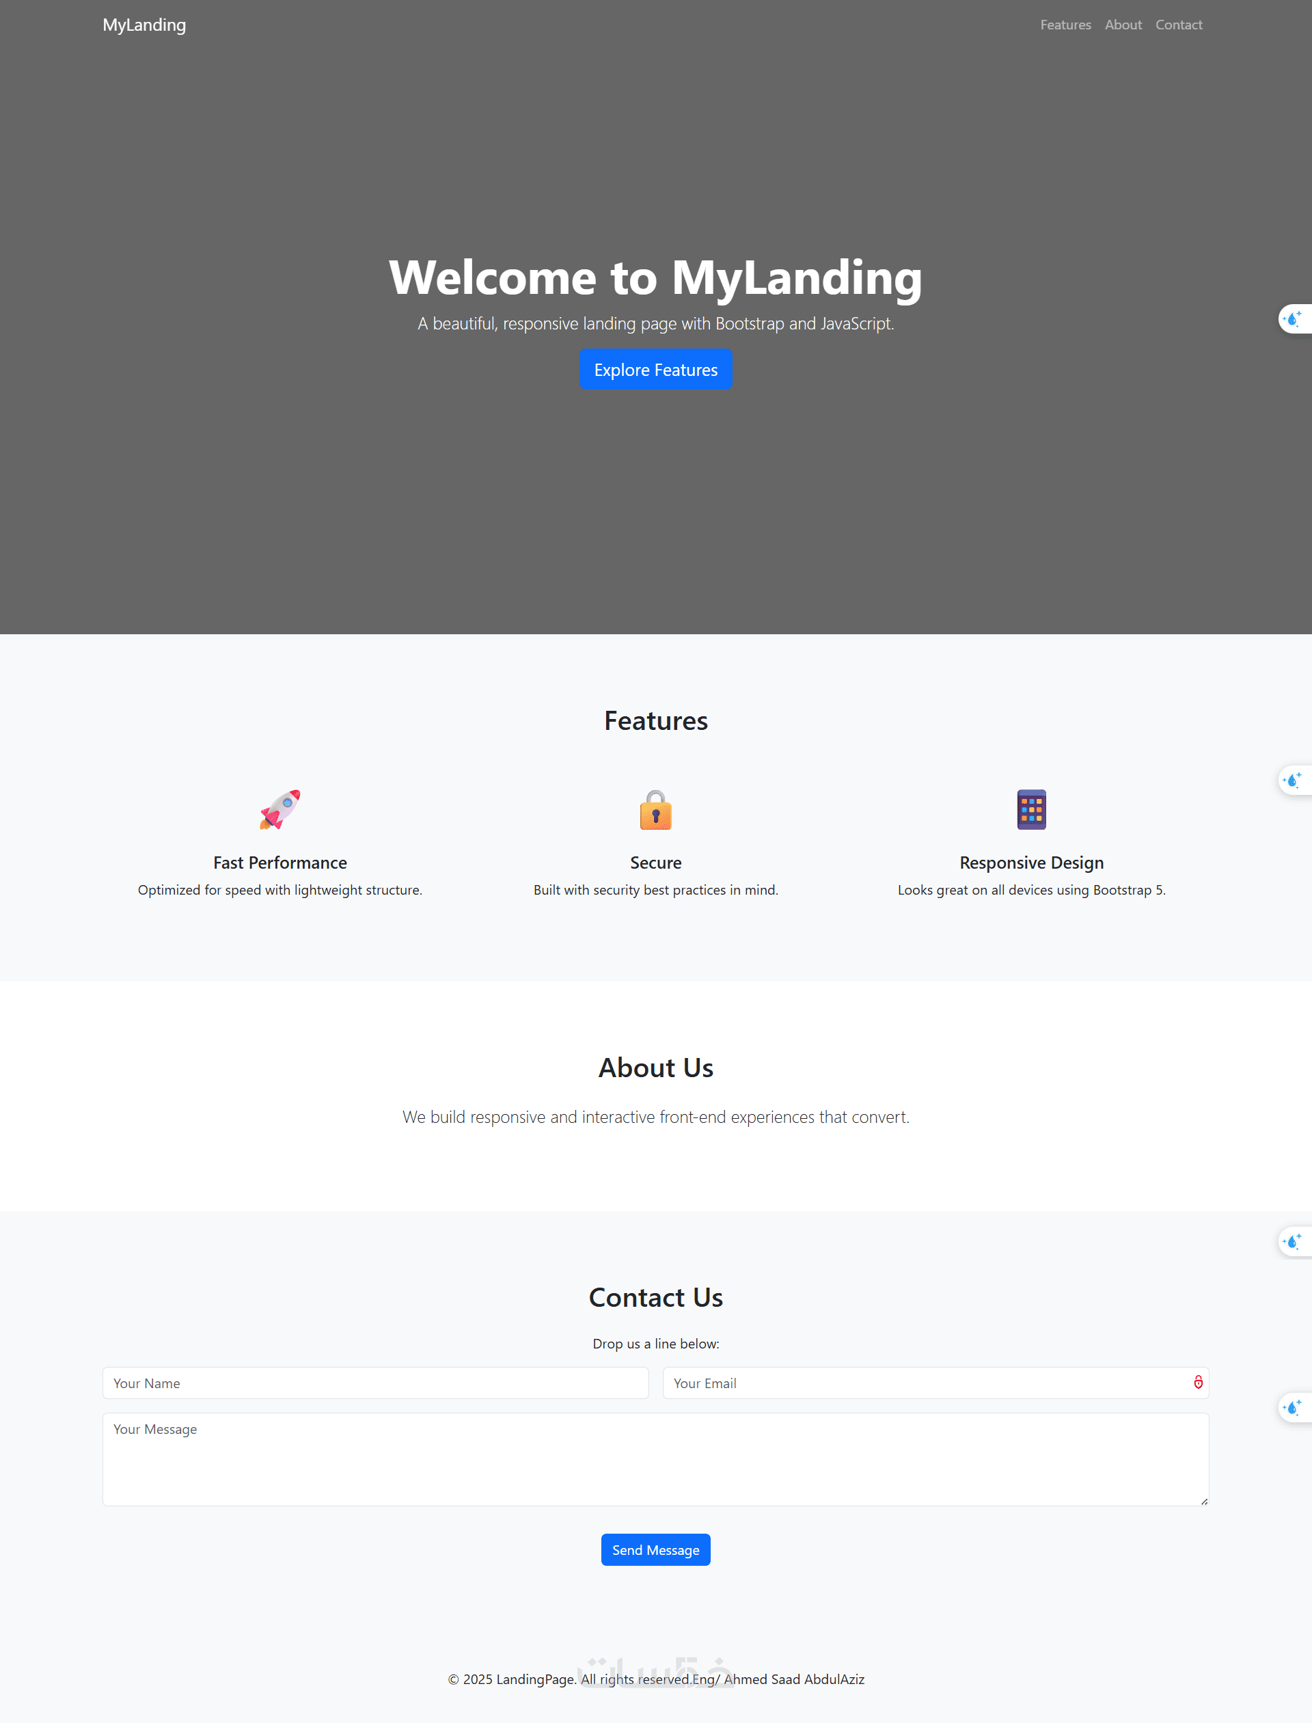Click the rocket icon above Fast Performance
This screenshot has height=1723, width=1312.
click(x=279, y=809)
